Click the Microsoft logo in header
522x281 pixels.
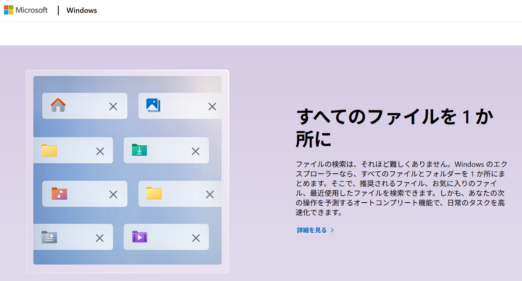pos(26,10)
